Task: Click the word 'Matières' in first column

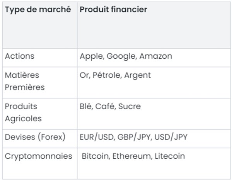Action: [x=22, y=75]
